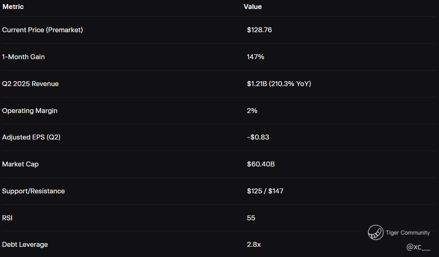The image size is (439, 257).
Task: Select the -$0.83 EPS value
Action: pos(258,137)
